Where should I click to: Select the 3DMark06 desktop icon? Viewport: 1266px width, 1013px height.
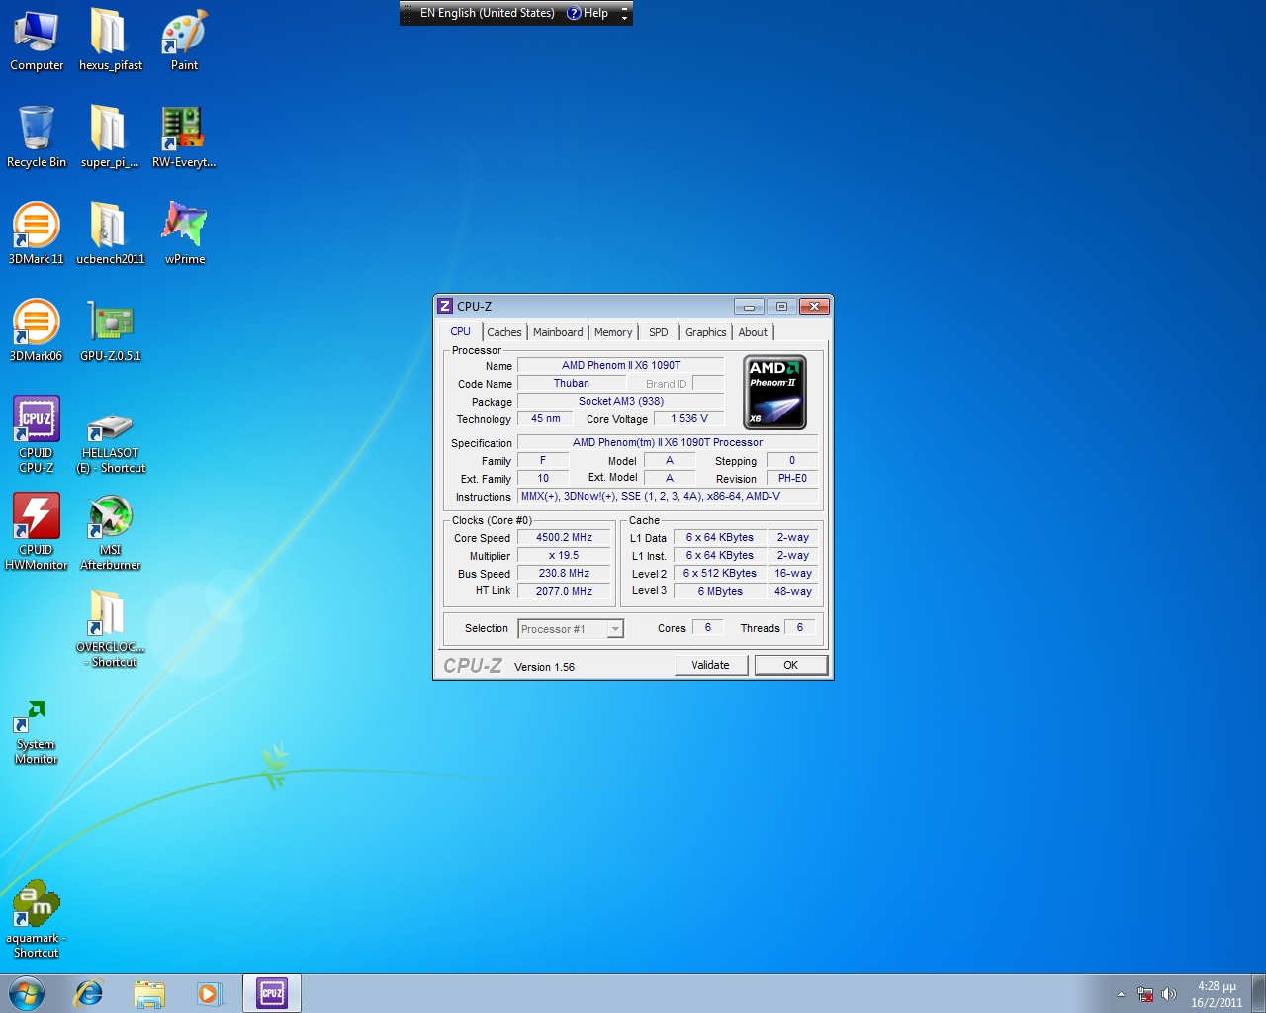(37, 330)
